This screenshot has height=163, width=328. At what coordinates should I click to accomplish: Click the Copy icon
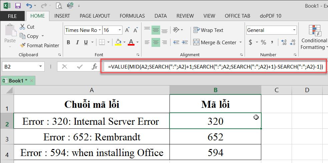pyautogui.click(x=22, y=36)
